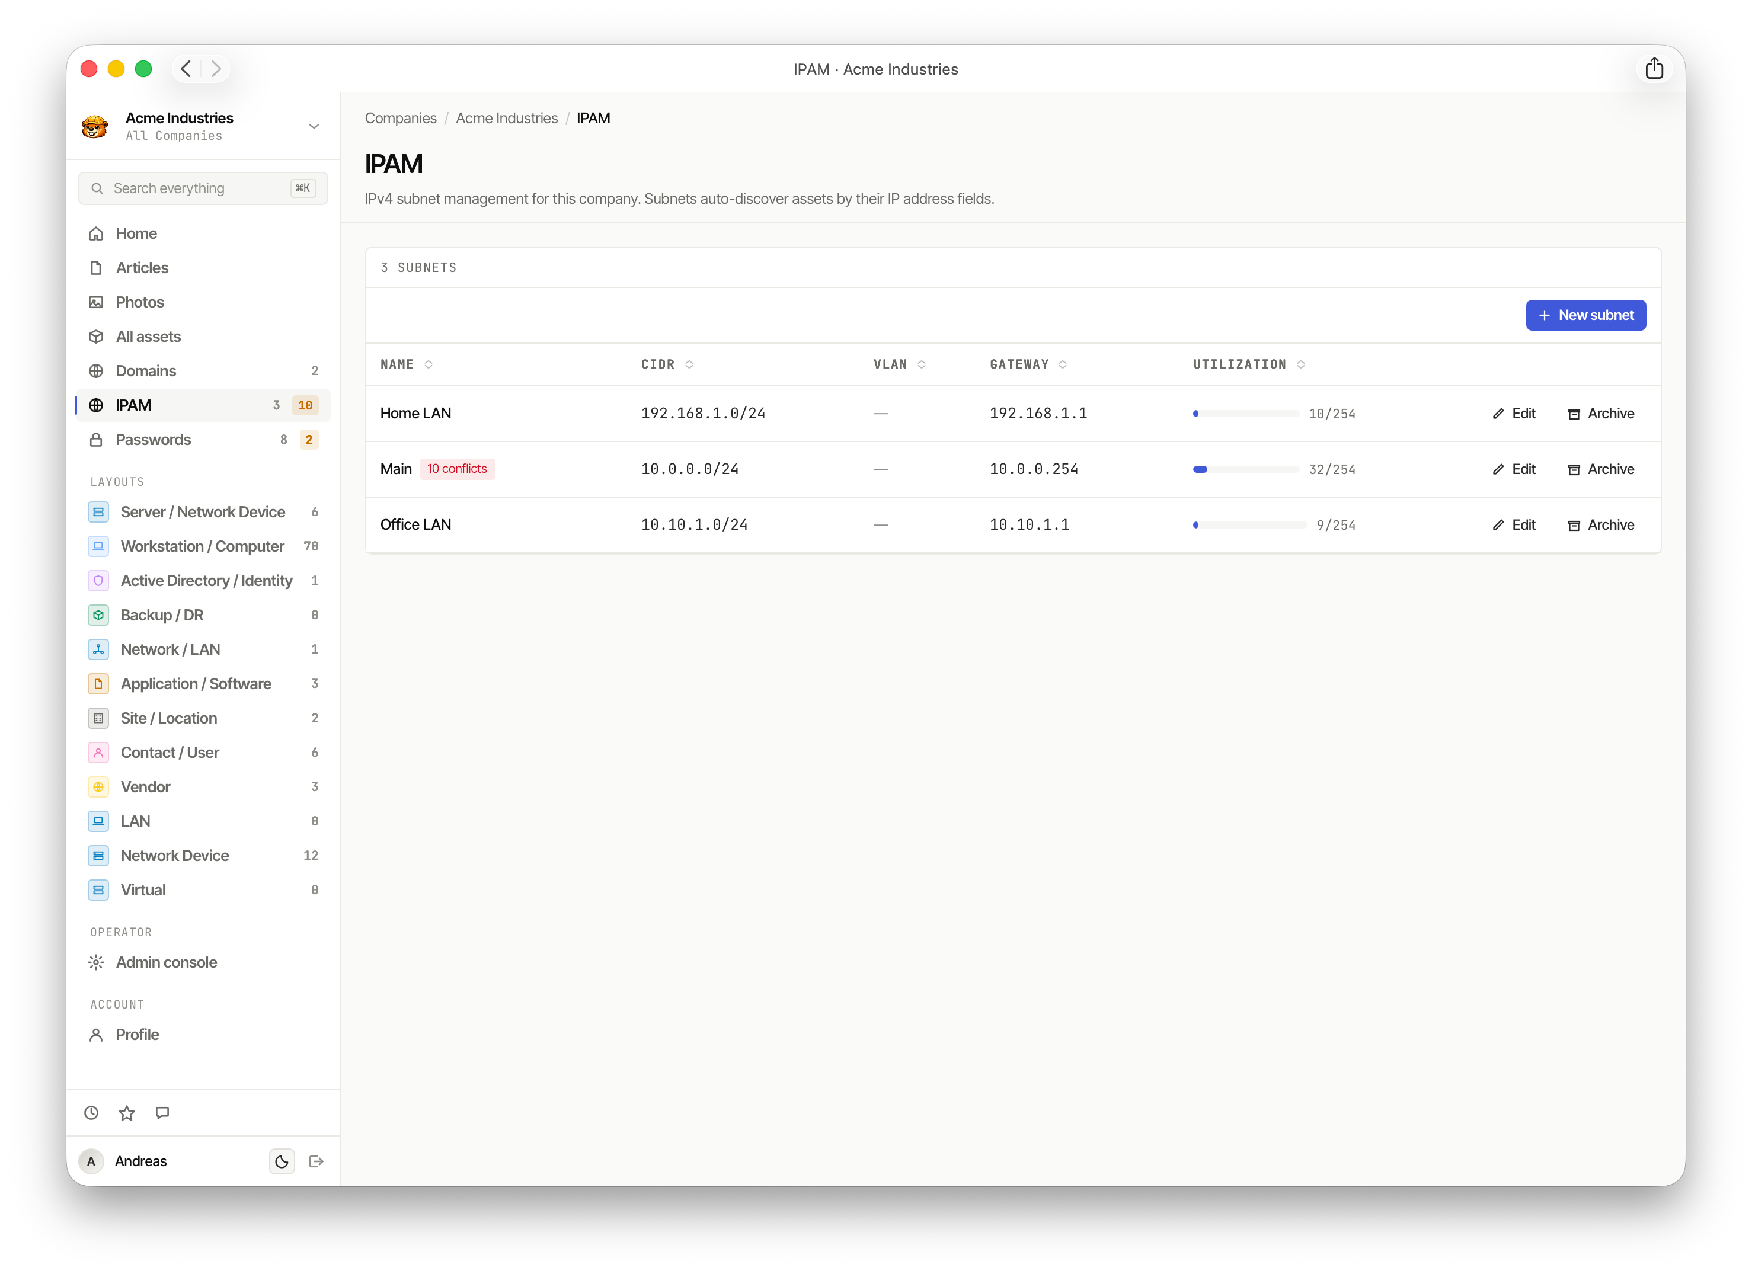The width and height of the screenshot is (1752, 1274).
Task: Click the CIDR value 10.10.1.0/24
Action: pyautogui.click(x=695, y=525)
